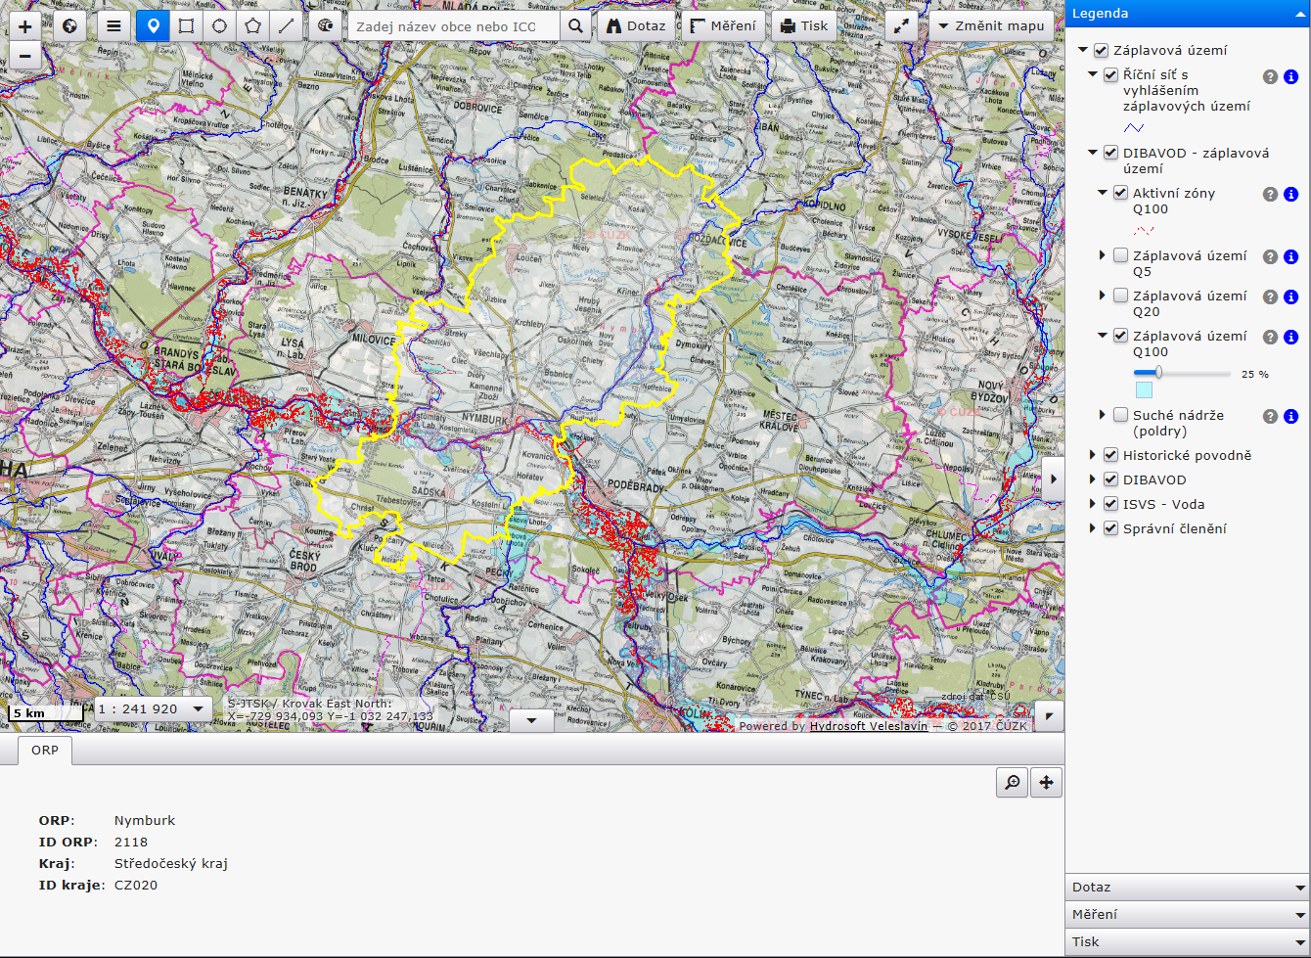
Task: Zoom to ORP result with magnifier icon
Action: pyautogui.click(x=1013, y=783)
